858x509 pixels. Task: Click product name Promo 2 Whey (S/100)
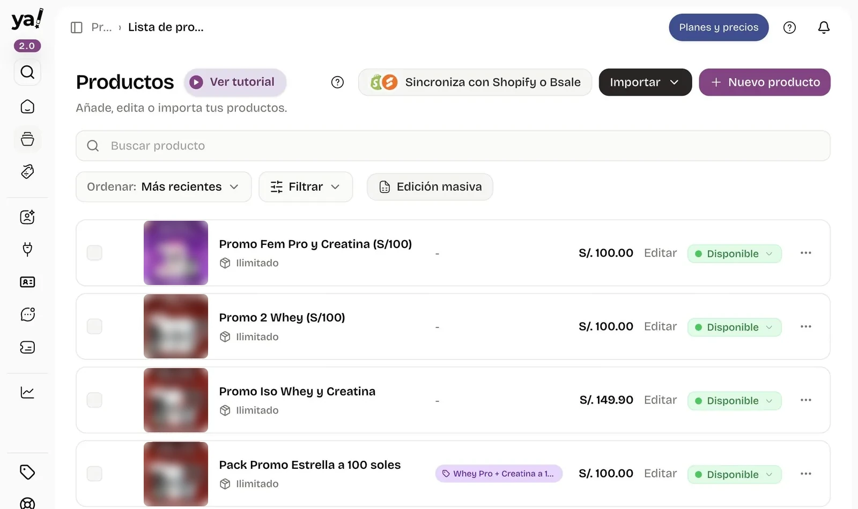click(282, 318)
